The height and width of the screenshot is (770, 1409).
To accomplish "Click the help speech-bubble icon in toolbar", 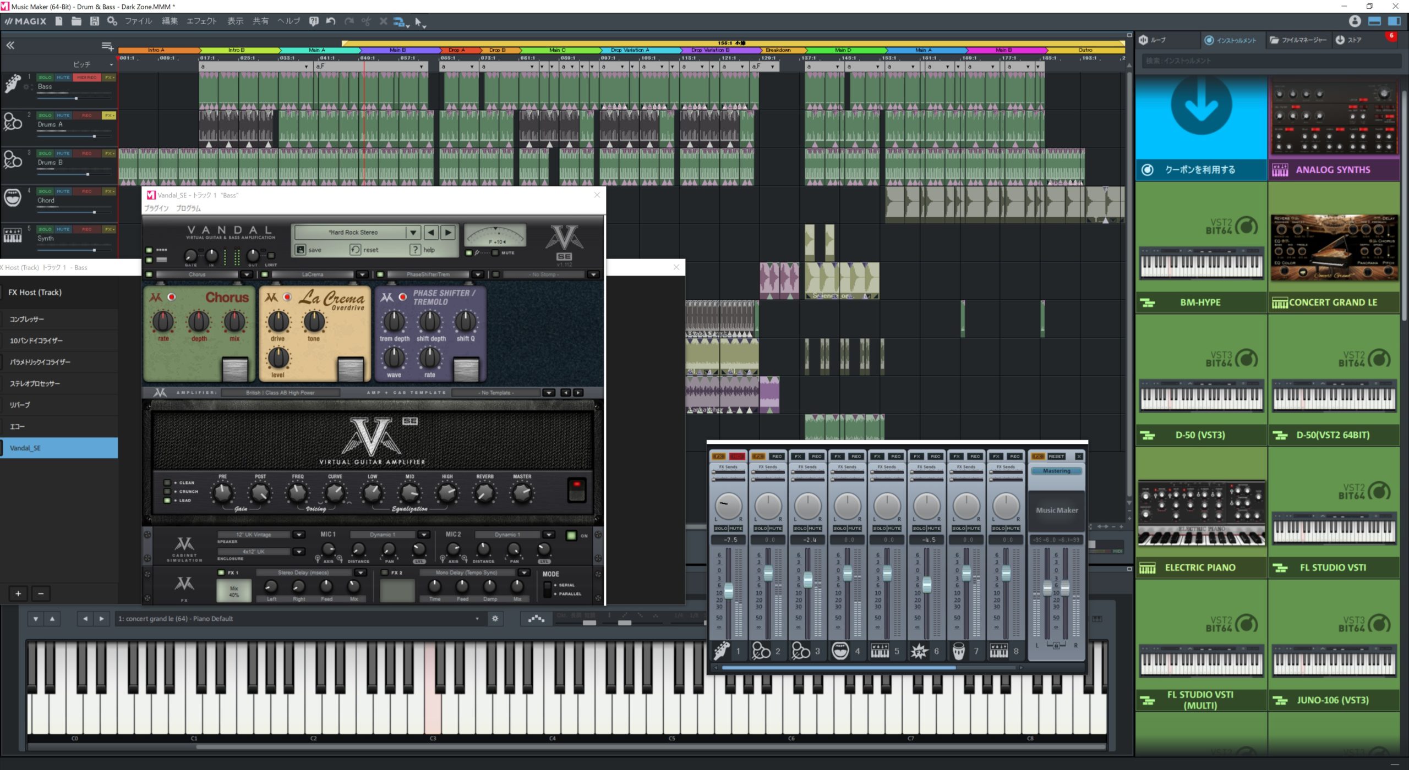I will [x=314, y=21].
